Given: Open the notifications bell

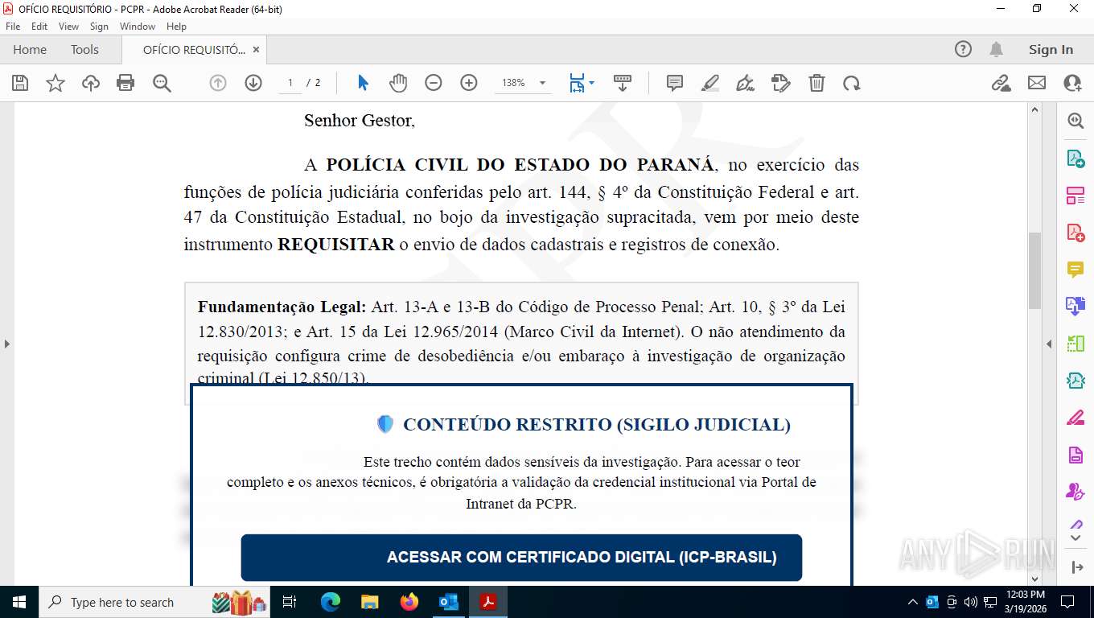Looking at the screenshot, I should [996, 49].
